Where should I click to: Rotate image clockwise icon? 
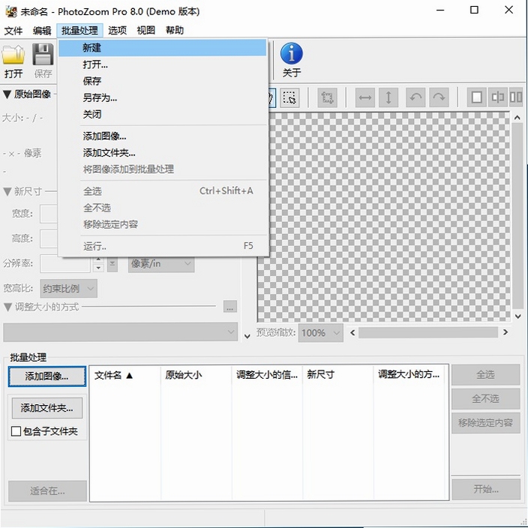pos(439,98)
